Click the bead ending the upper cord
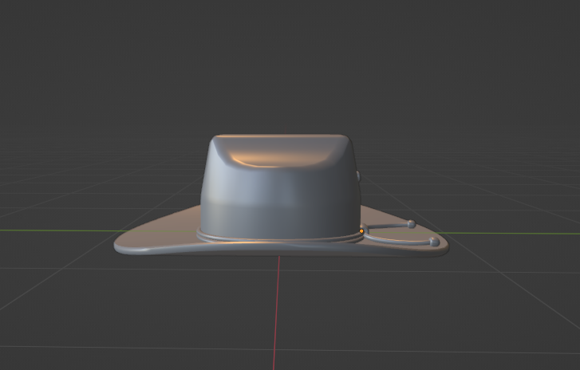Screen dimensions: 580x370 pos(412,223)
